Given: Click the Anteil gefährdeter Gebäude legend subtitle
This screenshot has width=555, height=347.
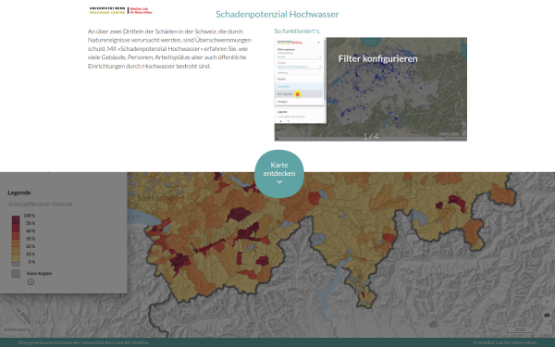Looking at the screenshot, I should 41,204.
